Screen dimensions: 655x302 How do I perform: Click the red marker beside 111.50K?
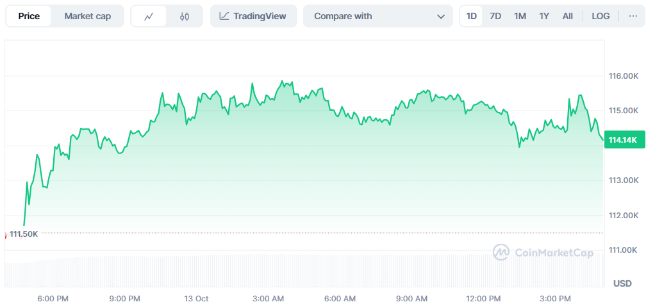[5, 234]
